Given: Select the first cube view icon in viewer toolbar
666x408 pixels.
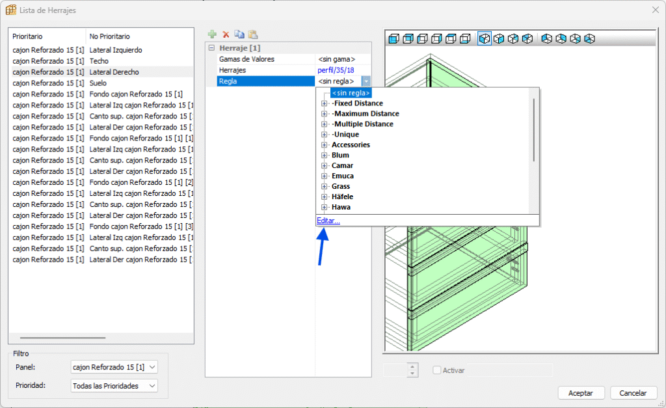Looking at the screenshot, I should tap(393, 39).
